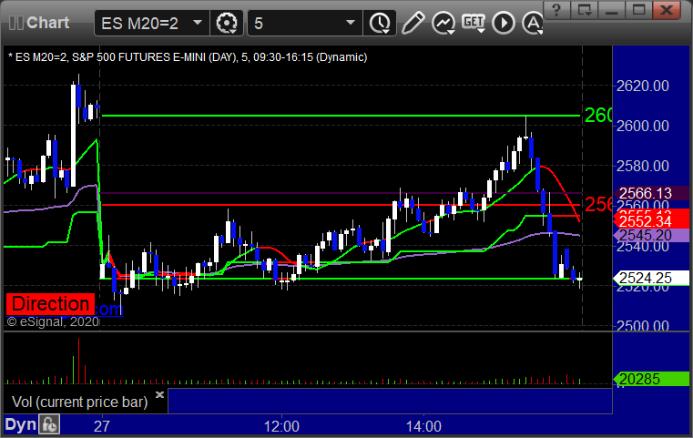
Task: Click the help question mark button
Action: (x=556, y=10)
